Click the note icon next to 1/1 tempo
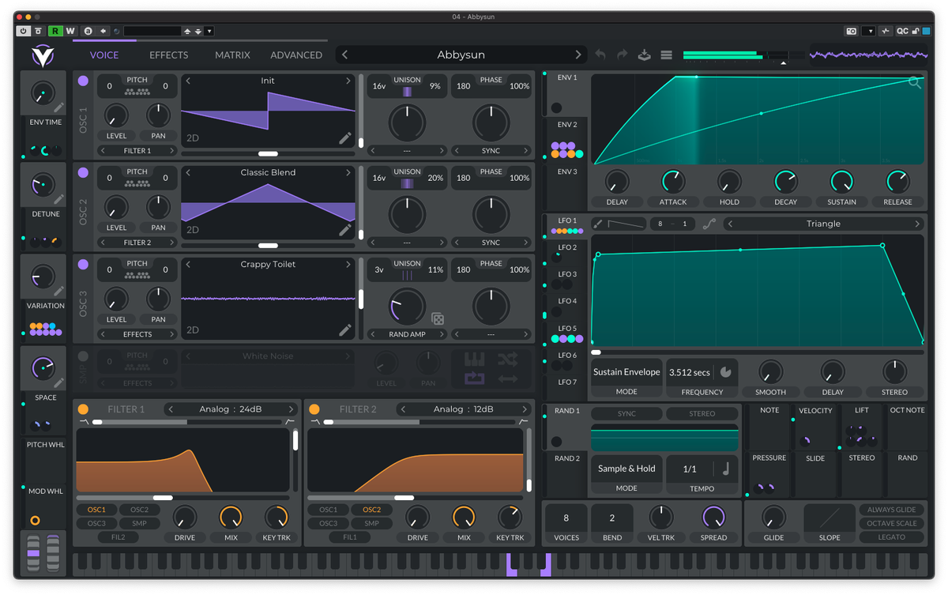 [725, 469]
